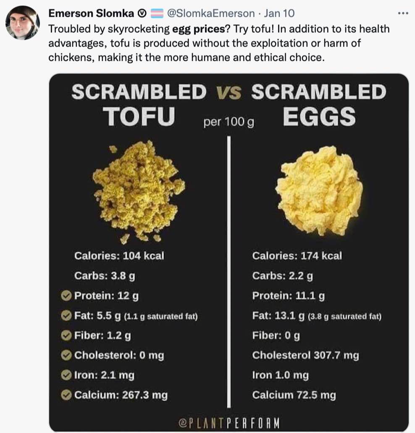This screenshot has width=415, height=433.
Task: Click the Jan 10 tweet timestamp
Action: coord(279,13)
